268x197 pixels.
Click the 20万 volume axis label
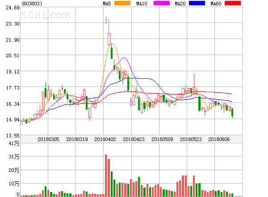point(14,170)
